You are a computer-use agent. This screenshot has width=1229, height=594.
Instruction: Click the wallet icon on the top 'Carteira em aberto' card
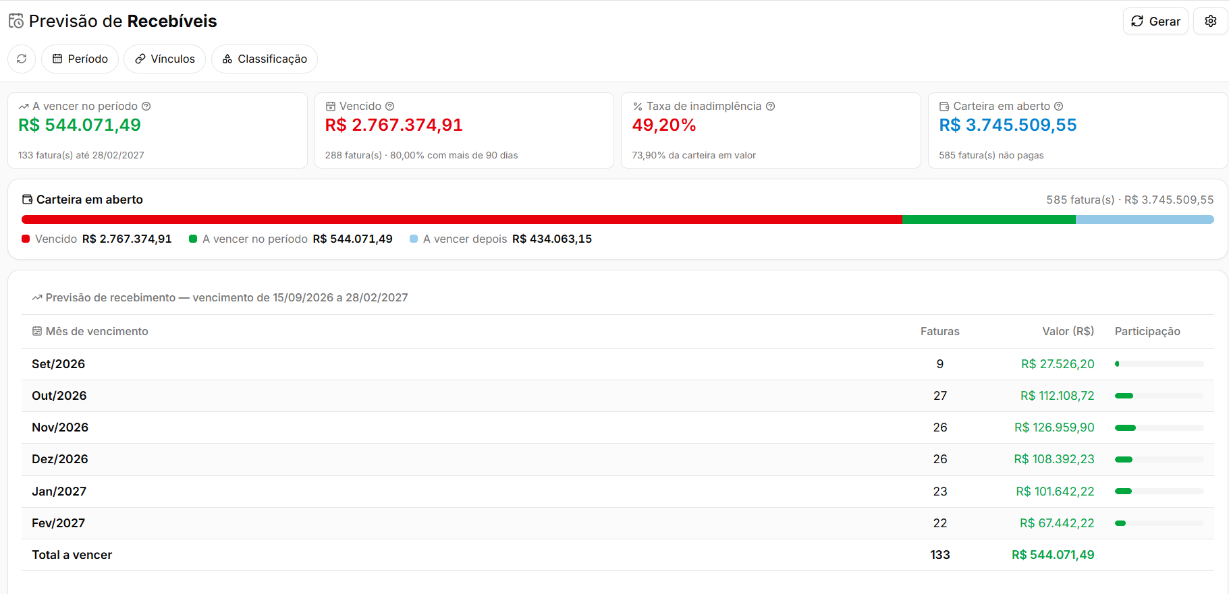coord(944,107)
